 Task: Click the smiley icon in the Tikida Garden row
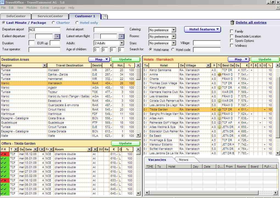coord(219,109)
